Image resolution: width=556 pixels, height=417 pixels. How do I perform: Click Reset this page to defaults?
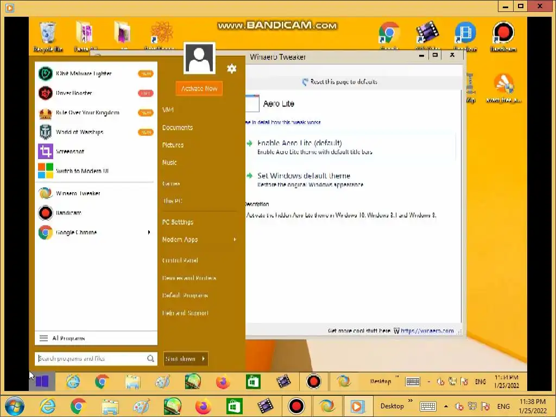point(339,82)
